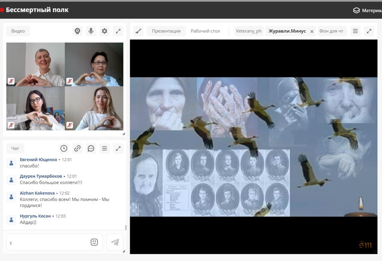Open the presentation panel hamburger menu
This screenshot has width=382, height=261.
coord(355,31)
